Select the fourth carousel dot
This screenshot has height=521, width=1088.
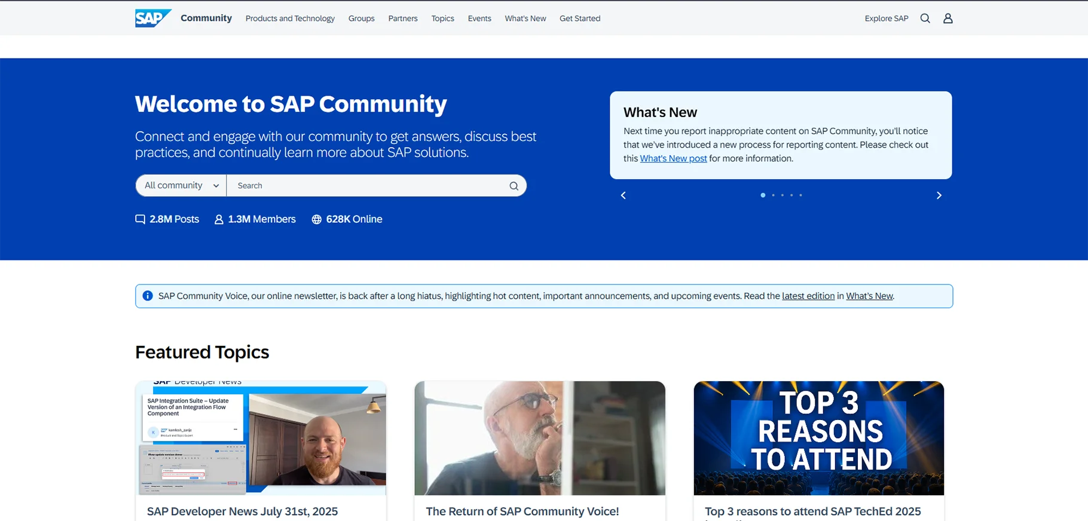point(791,195)
